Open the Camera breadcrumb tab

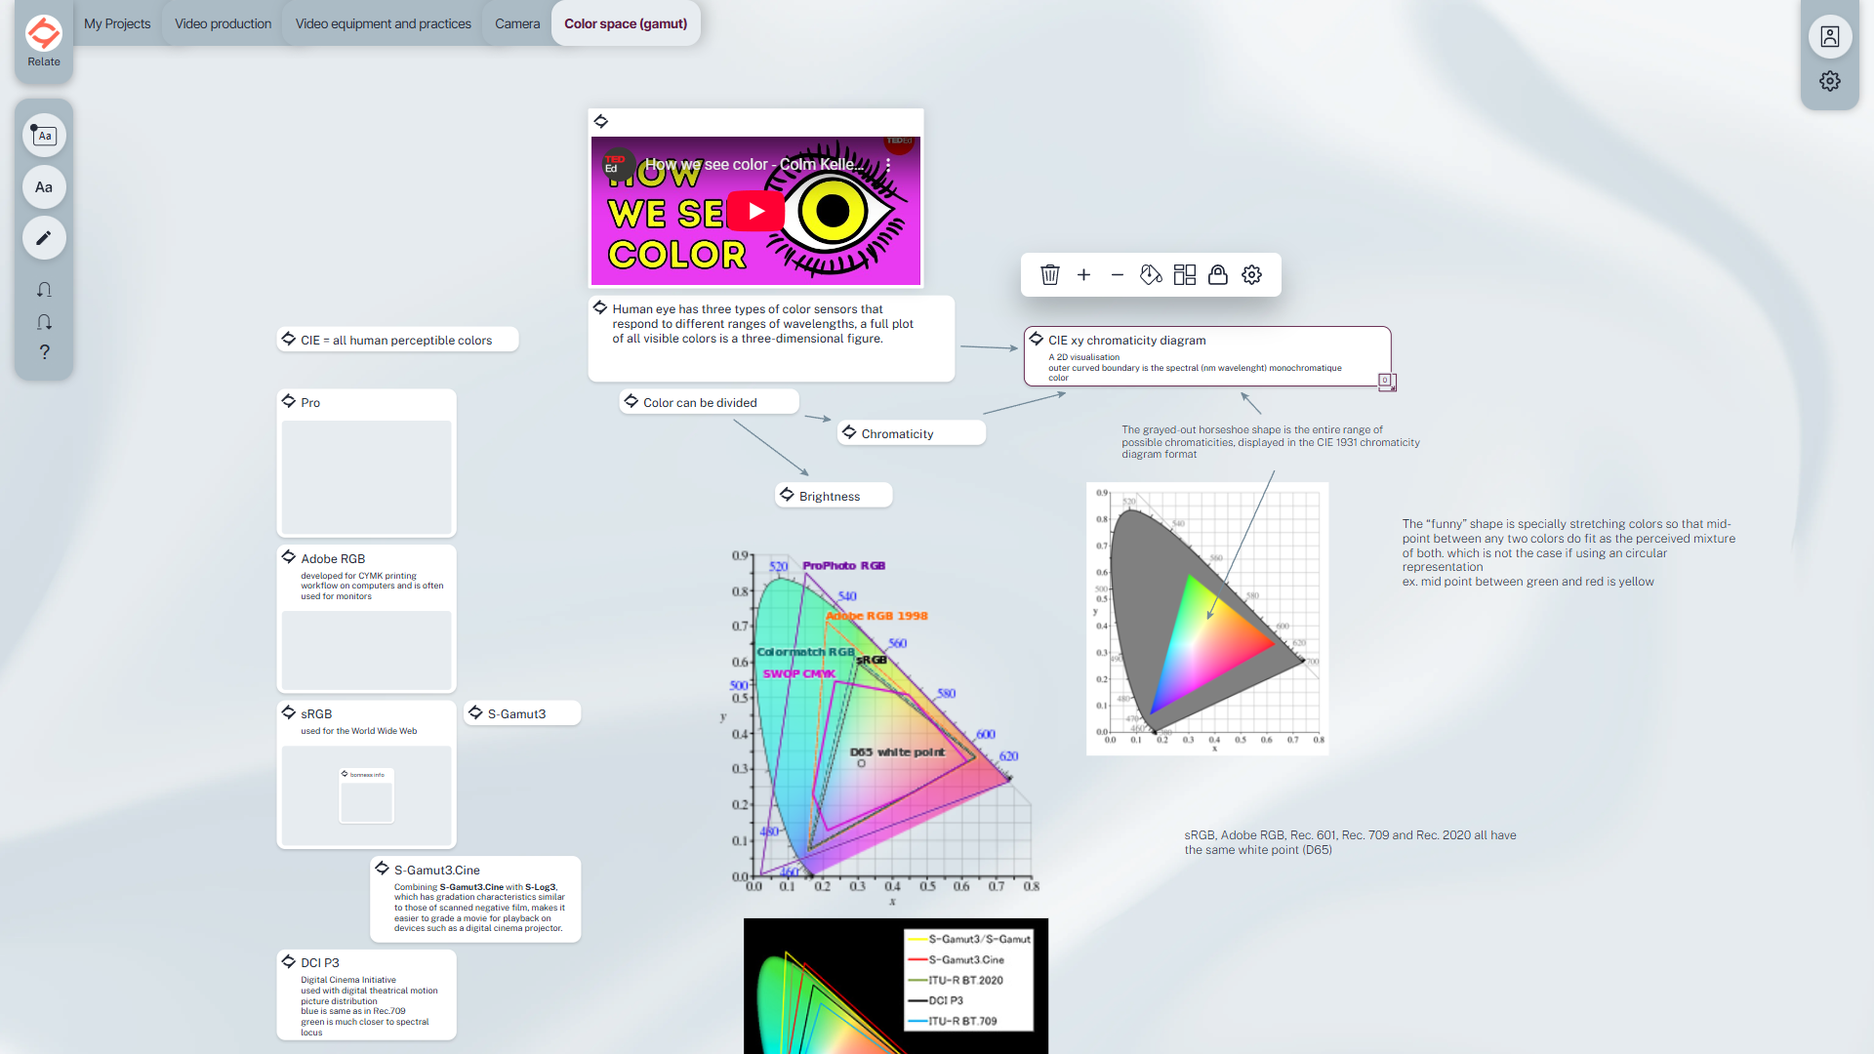pyautogui.click(x=516, y=23)
